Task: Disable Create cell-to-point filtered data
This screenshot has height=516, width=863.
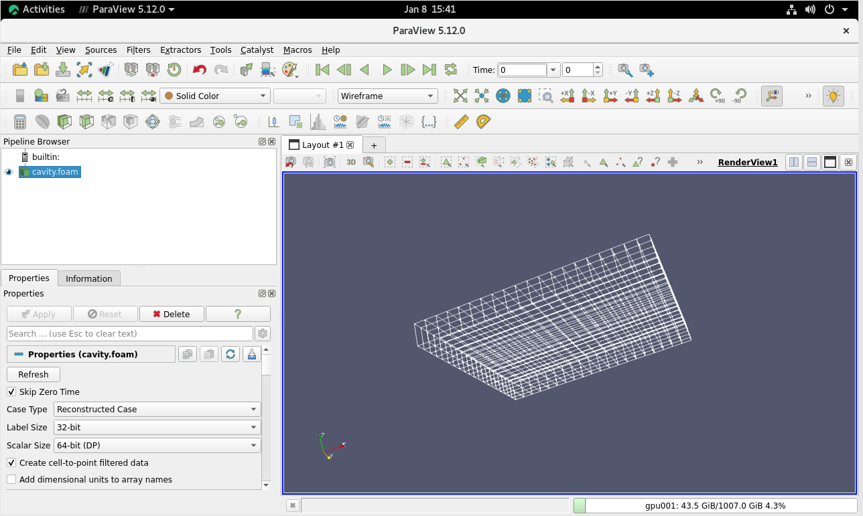Action: pos(11,463)
